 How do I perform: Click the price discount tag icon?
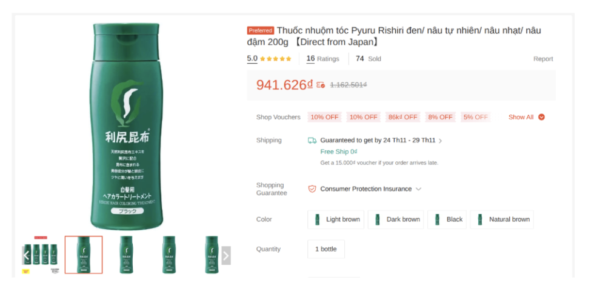pyautogui.click(x=321, y=85)
